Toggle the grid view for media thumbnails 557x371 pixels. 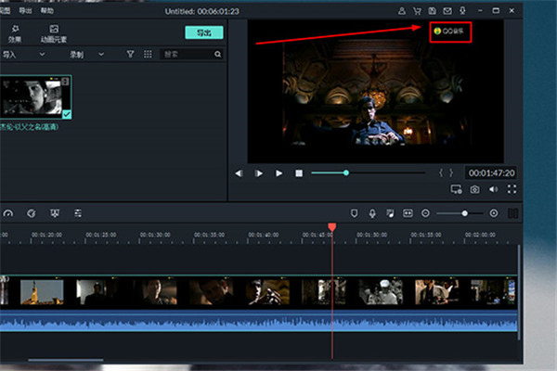pyautogui.click(x=148, y=55)
